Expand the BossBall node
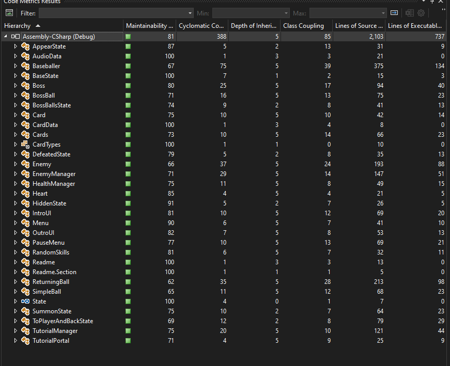 point(15,95)
